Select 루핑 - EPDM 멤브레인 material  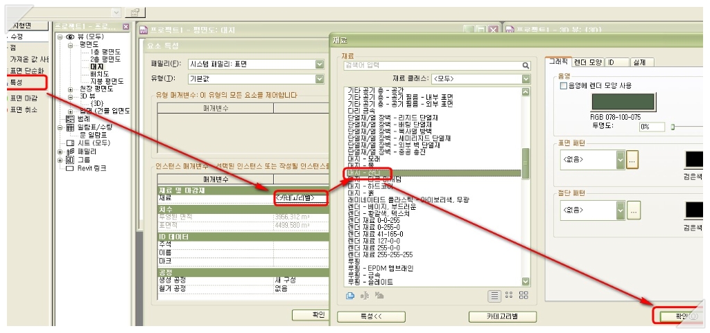click(381, 268)
